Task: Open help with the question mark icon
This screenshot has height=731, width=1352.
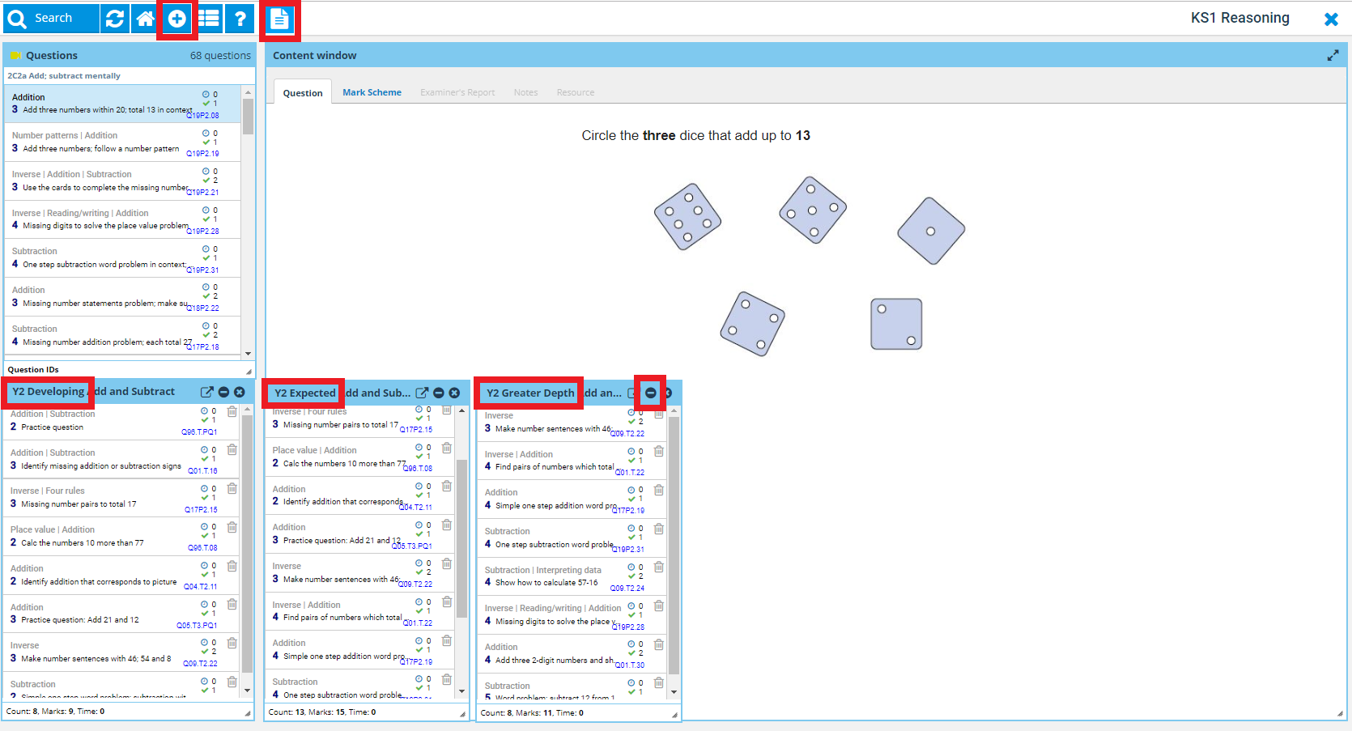Action: pos(240,19)
